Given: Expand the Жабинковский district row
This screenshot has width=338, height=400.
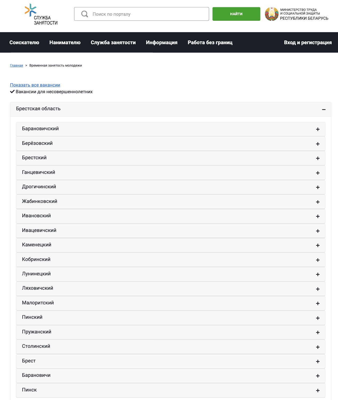Looking at the screenshot, I should [x=170, y=202].
